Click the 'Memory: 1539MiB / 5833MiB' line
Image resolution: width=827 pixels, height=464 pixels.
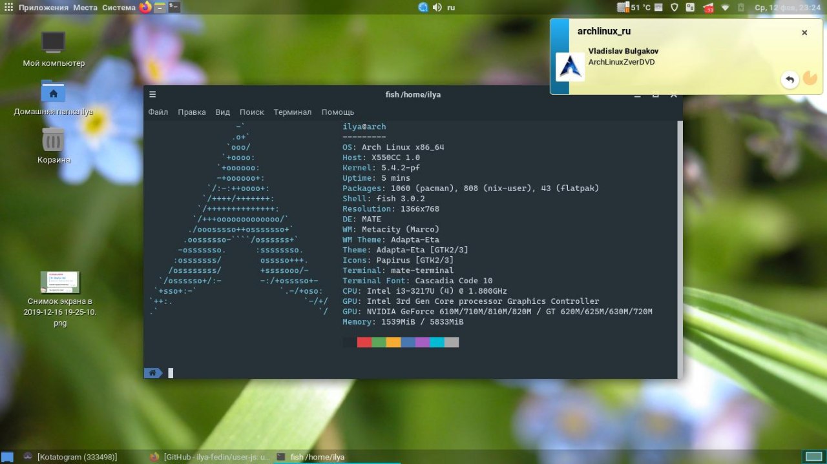pos(403,321)
